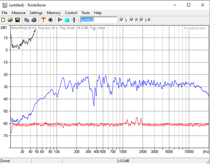Click the '-30' dB axis label
This screenshot has width=210, height=164.
tap(5, 87)
